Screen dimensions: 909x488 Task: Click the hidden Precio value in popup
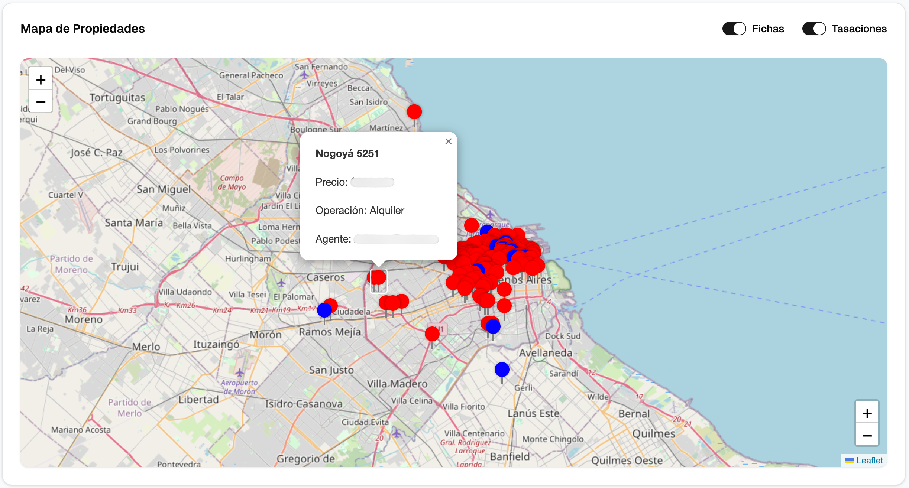[372, 182]
